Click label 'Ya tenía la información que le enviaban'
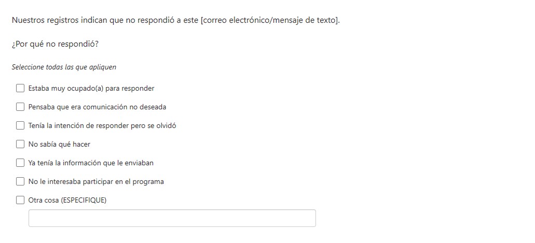The width and height of the screenshot is (535, 243). (x=91, y=163)
